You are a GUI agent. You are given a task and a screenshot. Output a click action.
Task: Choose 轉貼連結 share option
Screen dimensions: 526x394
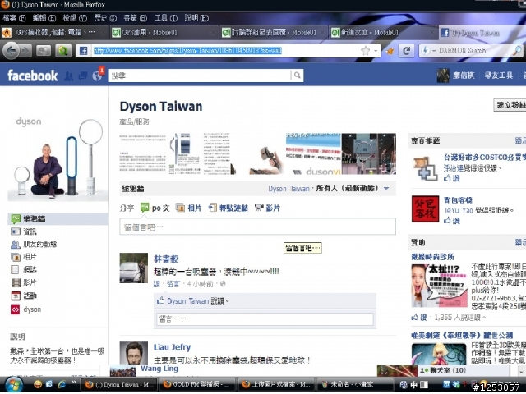click(228, 208)
